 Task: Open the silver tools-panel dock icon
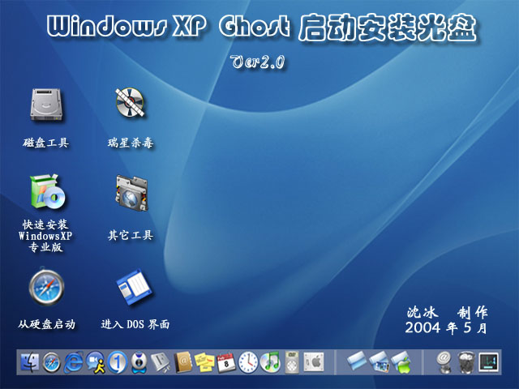pyautogui.click(x=161, y=362)
